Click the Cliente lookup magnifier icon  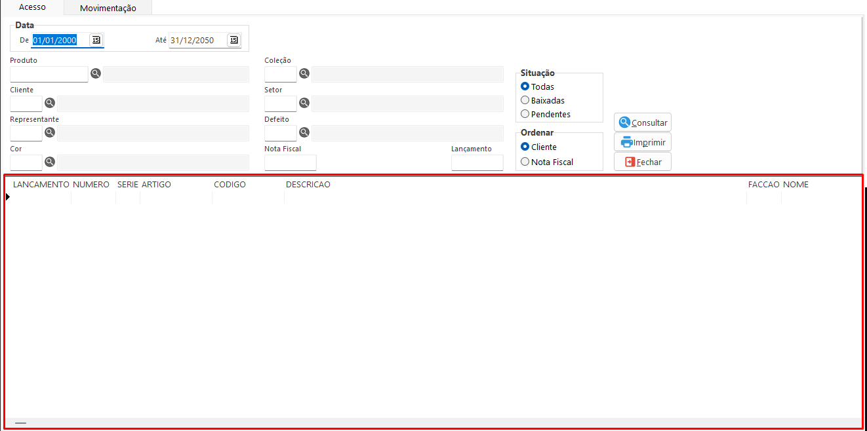tap(50, 103)
